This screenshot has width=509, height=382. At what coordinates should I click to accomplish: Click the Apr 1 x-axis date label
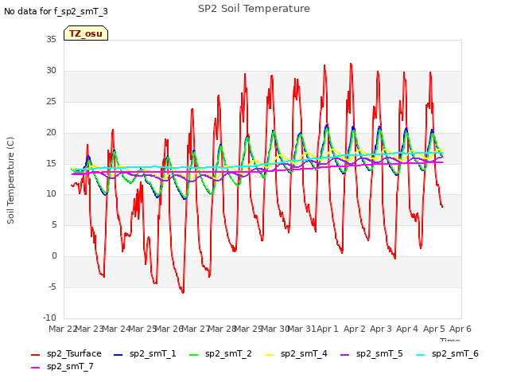(x=328, y=329)
